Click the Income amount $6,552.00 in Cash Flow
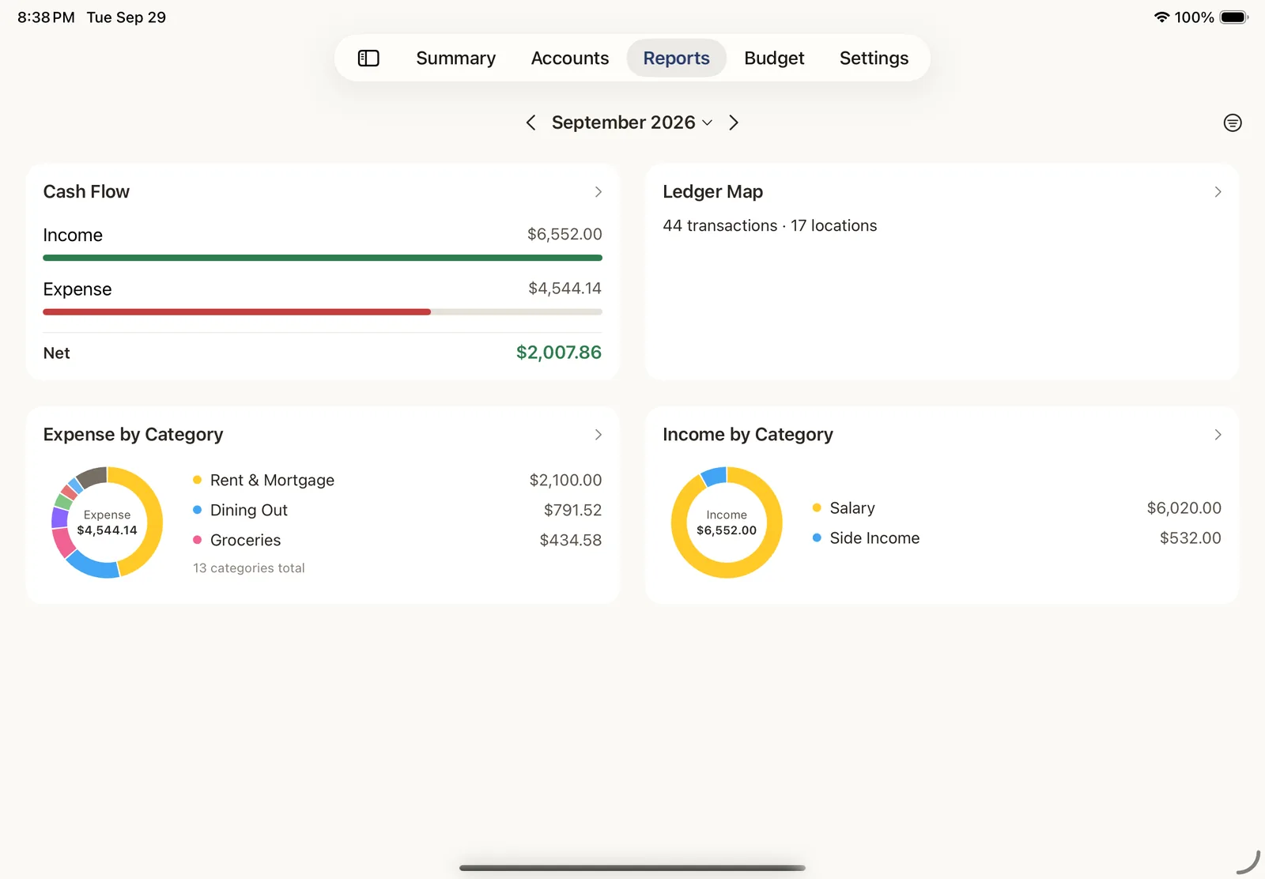 pyautogui.click(x=565, y=234)
